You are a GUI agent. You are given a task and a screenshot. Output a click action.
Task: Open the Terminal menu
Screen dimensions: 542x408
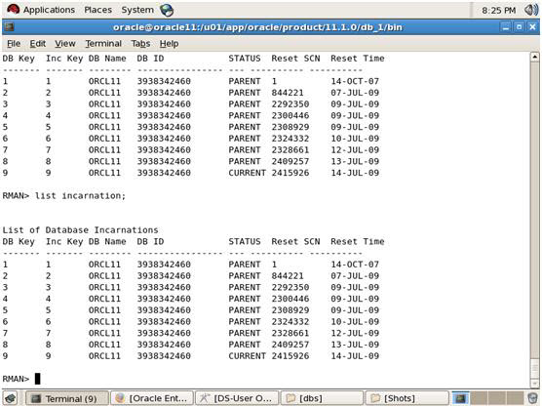(x=103, y=44)
